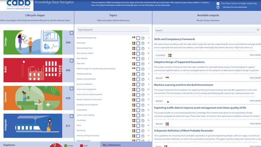Image resolution: width=261 pixels, height=147 pixels.
Task: Click the help icon for Value topic
Action: coord(143,126)
